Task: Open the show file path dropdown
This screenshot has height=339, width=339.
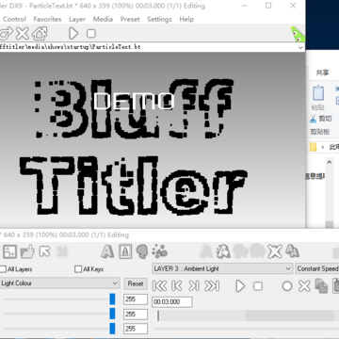Action: point(300,47)
